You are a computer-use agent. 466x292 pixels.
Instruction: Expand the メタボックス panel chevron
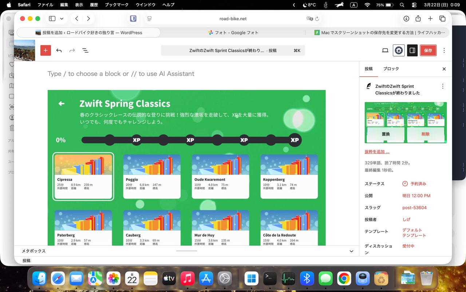(x=351, y=251)
